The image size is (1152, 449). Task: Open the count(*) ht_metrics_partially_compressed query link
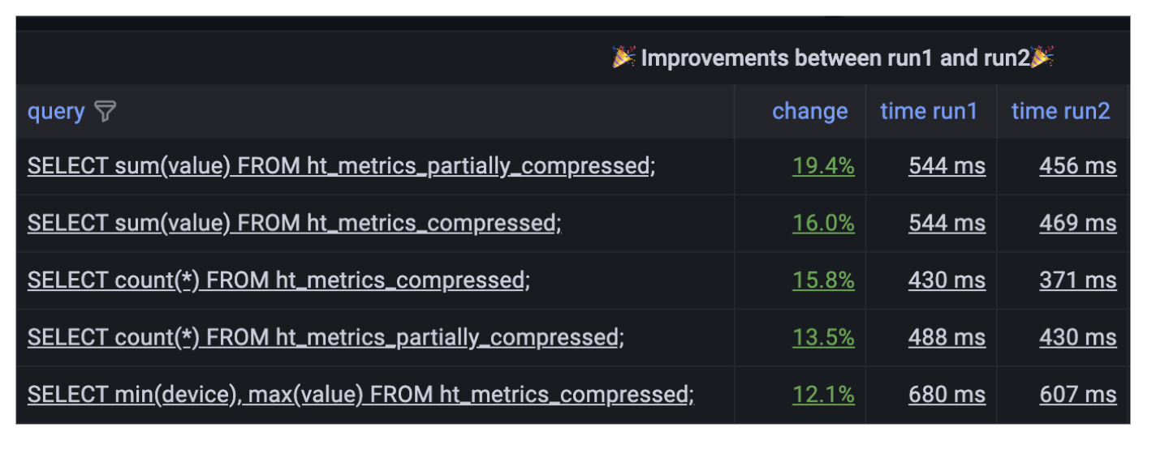tap(326, 337)
